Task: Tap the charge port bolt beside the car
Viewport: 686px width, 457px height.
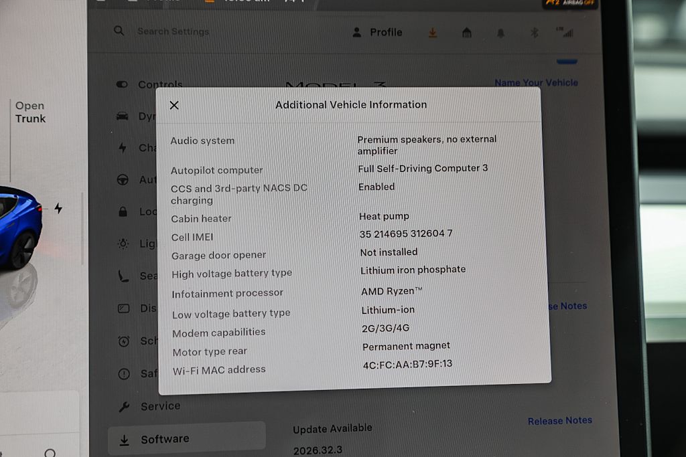Action: [58, 208]
